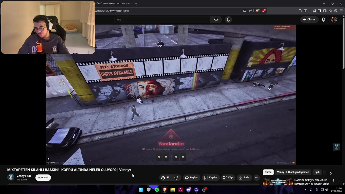This screenshot has height=194, width=345.
Task: Show more filter chips with right chevron
Action: 331,173
